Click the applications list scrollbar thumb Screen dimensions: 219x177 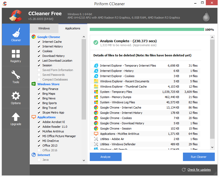point(84,79)
